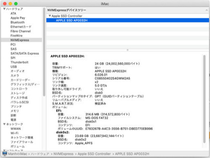Select ATA in the sidebar
This screenshot has width=210, height=158.
pos(14,14)
